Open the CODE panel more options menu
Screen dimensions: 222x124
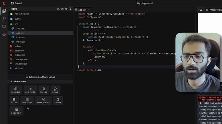[x=70, y=9]
